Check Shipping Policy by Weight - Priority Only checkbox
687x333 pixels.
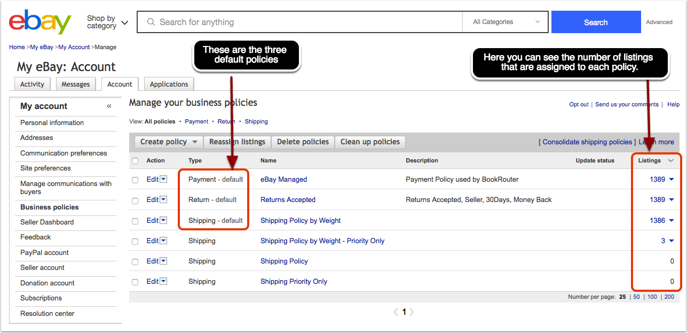pyautogui.click(x=135, y=241)
